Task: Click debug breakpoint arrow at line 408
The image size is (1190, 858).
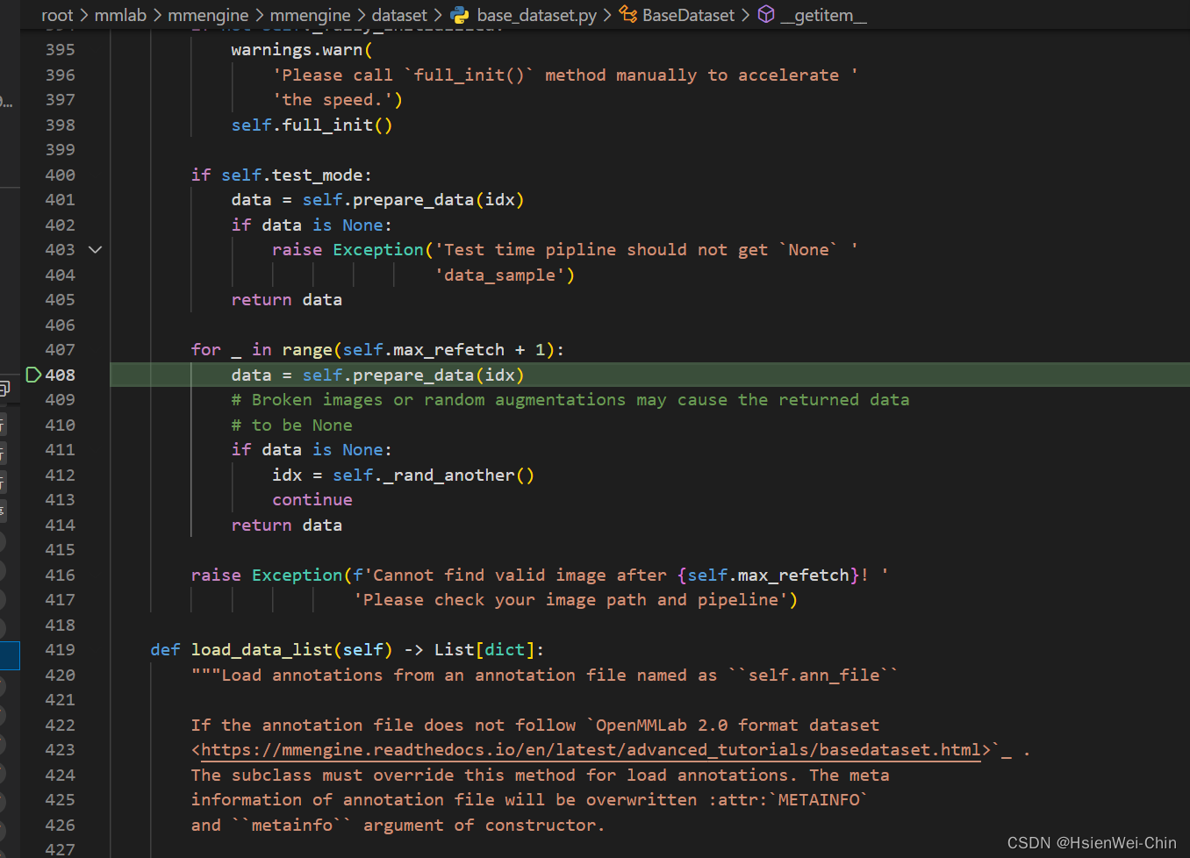Action: click(34, 375)
